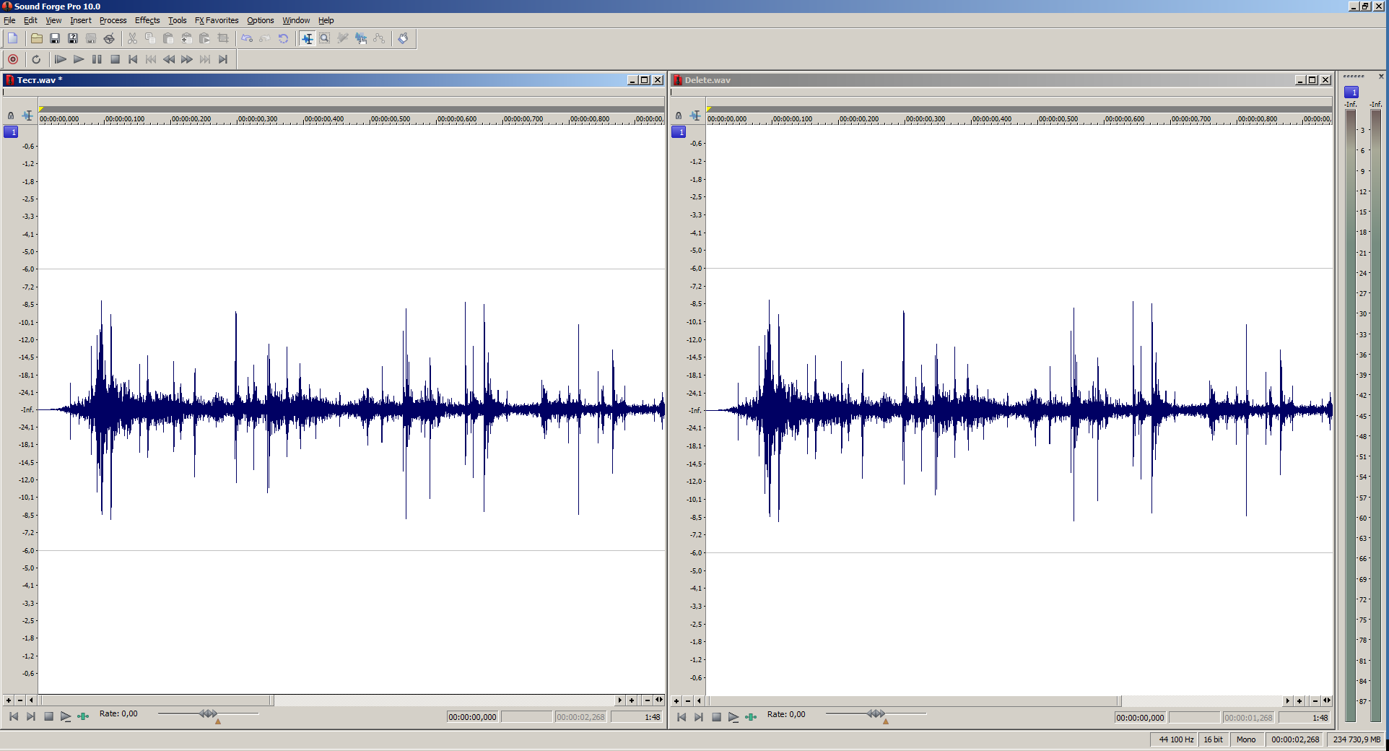Click Forward in main transport bar
This screenshot has height=751, width=1389.
[x=187, y=59]
